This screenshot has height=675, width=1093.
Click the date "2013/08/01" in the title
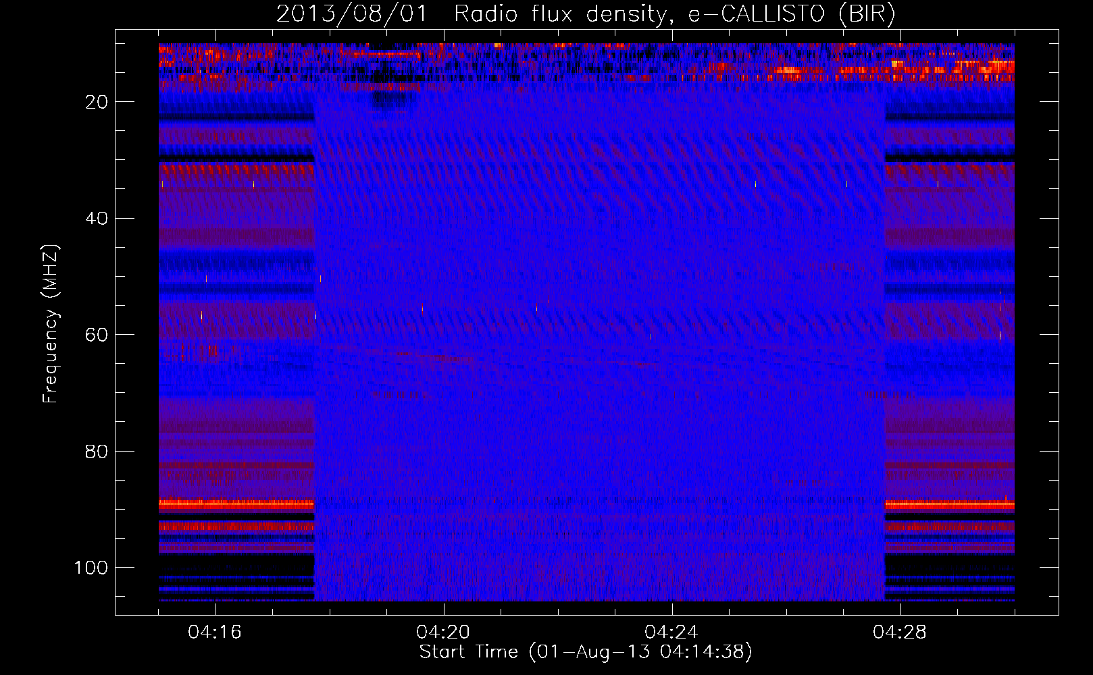click(352, 14)
